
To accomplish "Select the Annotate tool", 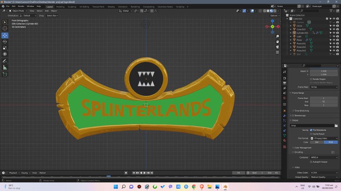I will (5, 61).
